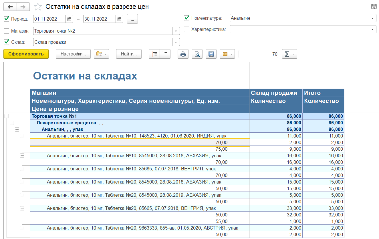Tick the Характеристика checkbox
Screen dimensions: 379x239
(186, 29)
